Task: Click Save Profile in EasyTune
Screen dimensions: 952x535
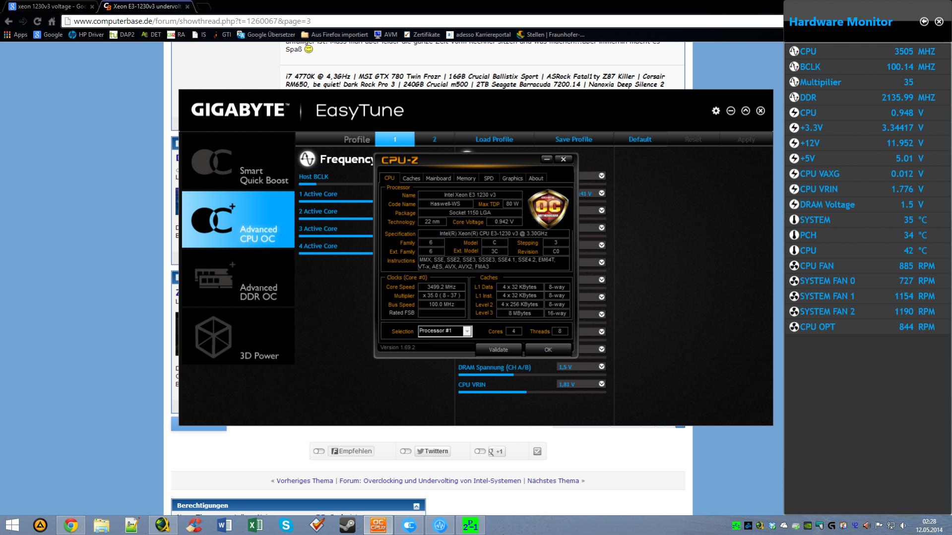Action: [x=573, y=139]
